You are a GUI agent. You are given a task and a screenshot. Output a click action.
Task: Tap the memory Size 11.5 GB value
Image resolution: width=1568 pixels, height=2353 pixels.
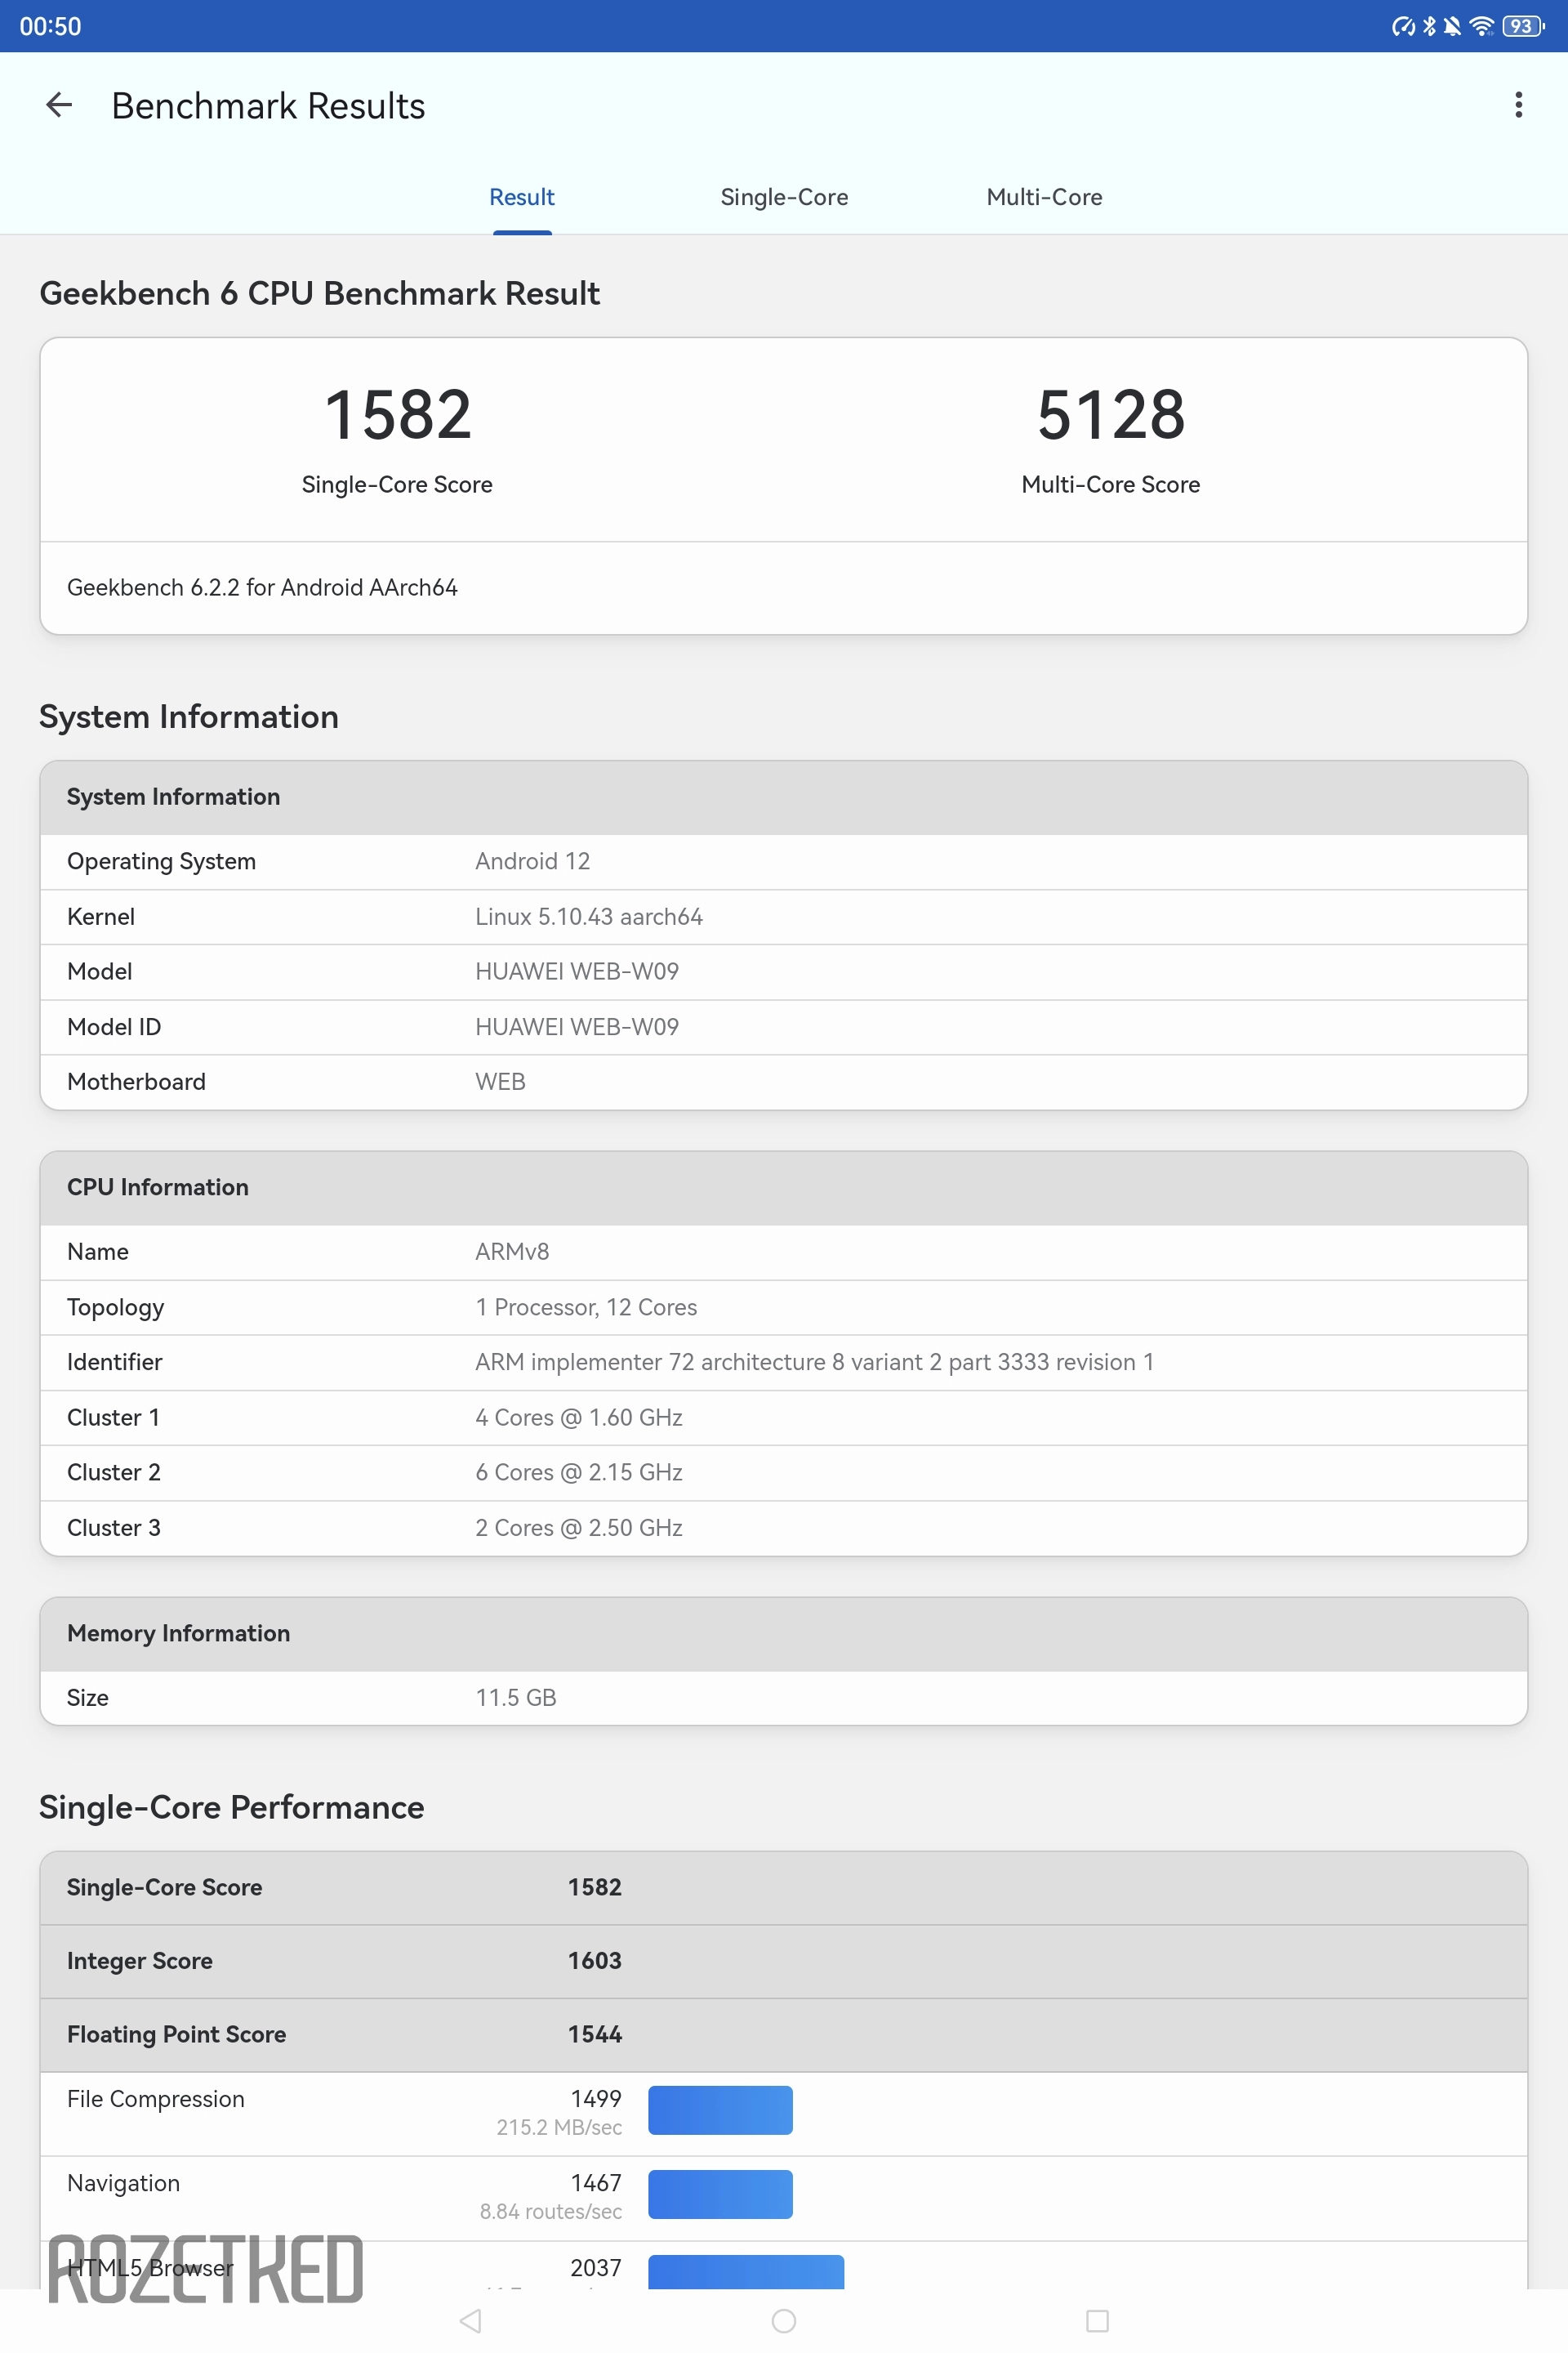(515, 1698)
